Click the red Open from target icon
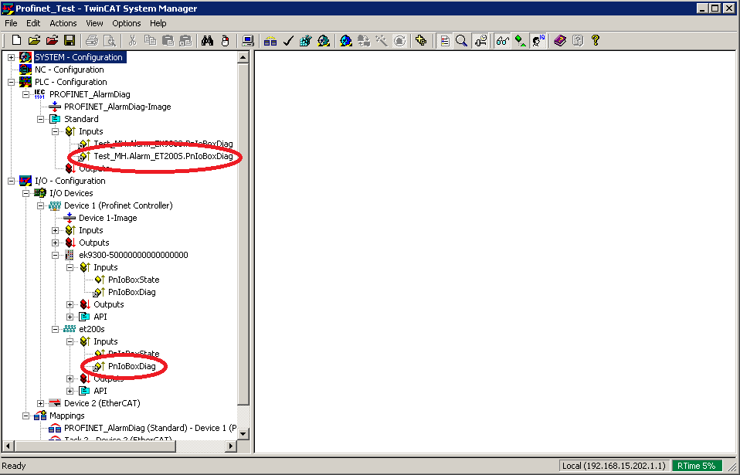Image resolution: width=740 pixels, height=475 pixels. 52,41
